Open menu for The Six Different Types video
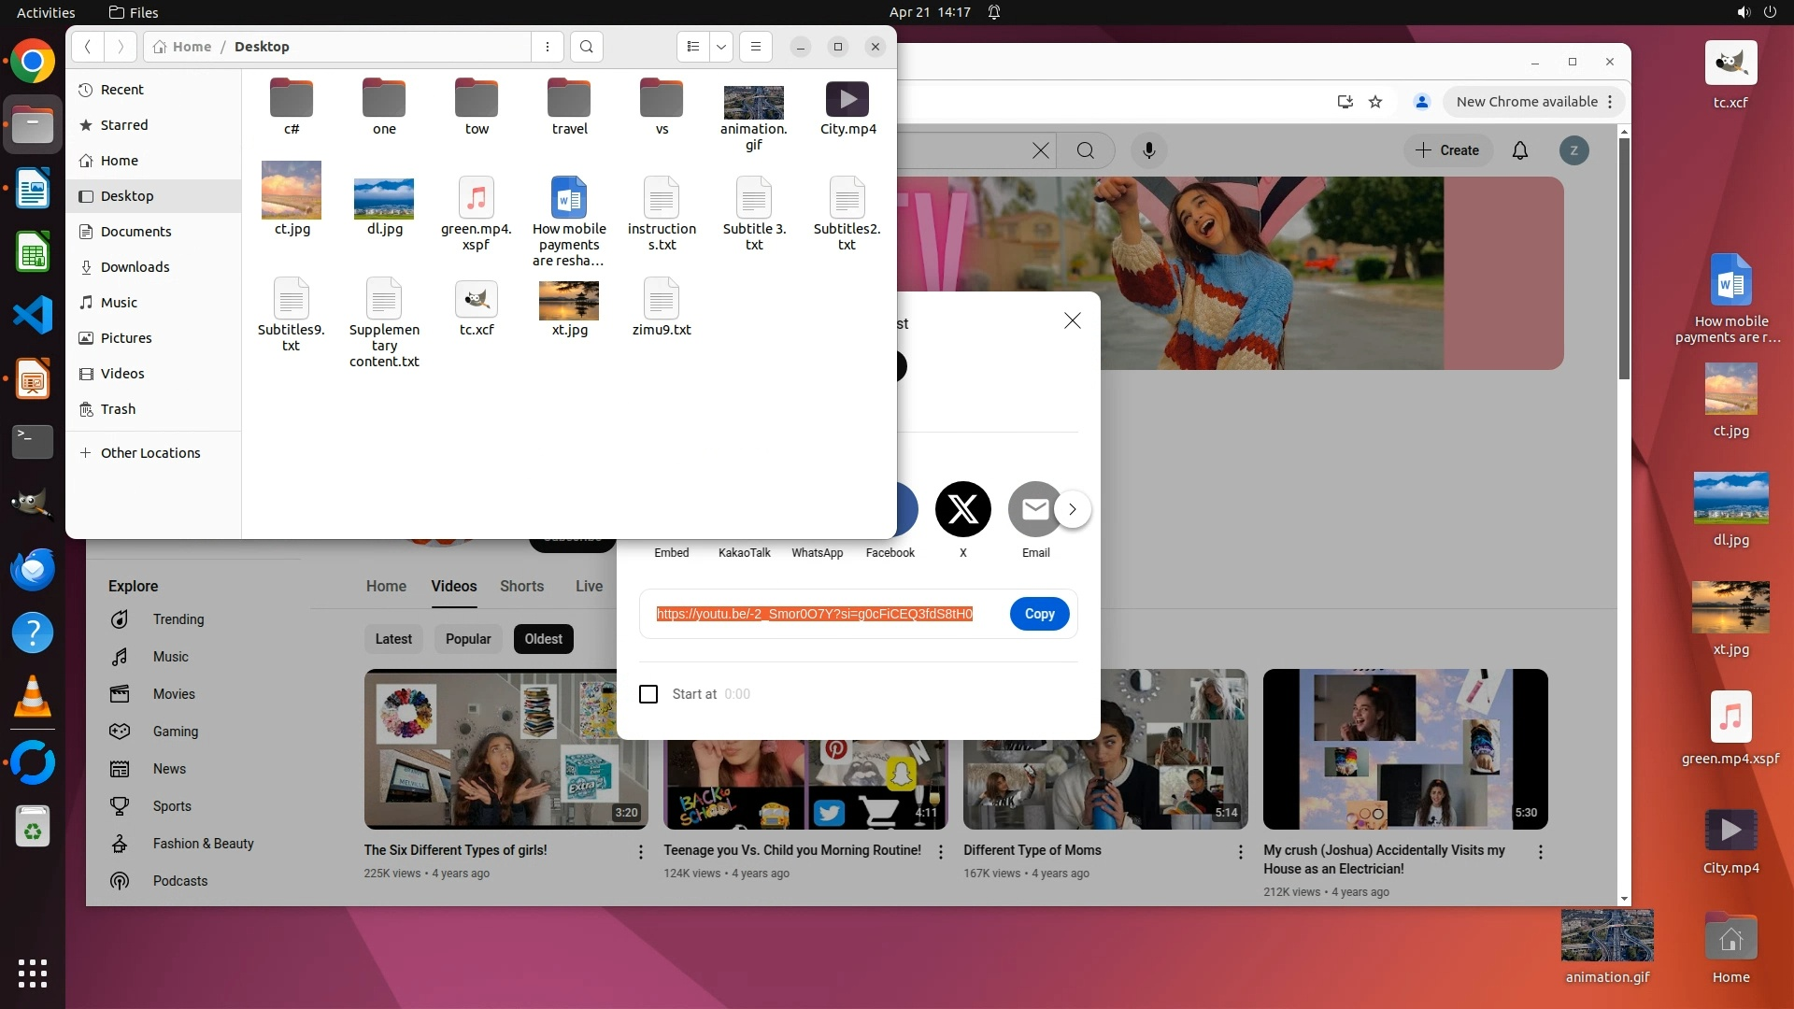This screenshot has height=1009, width=1794. point(641,852)
